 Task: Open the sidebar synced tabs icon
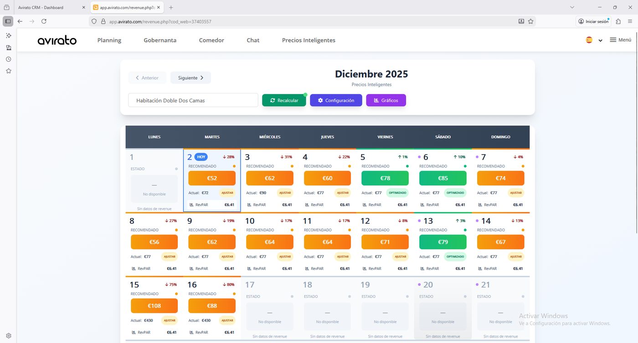point(8,47)
